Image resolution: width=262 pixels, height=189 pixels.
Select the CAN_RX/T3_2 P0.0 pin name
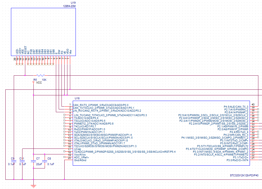point(101,105)
